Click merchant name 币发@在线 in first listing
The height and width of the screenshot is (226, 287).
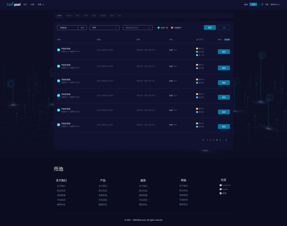[66, 49]
